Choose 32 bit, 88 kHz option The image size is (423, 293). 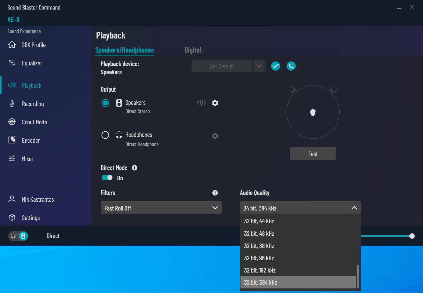pos(298,246)
